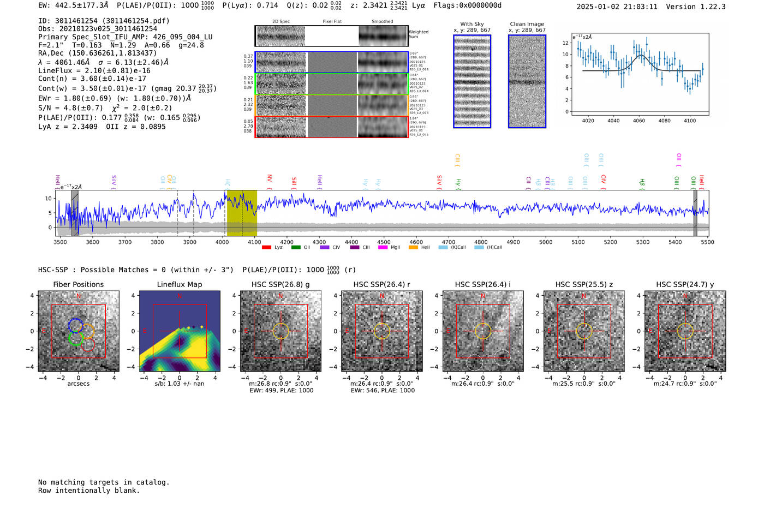Click the Obs: 20210123v025 line

tap(98, 29)
